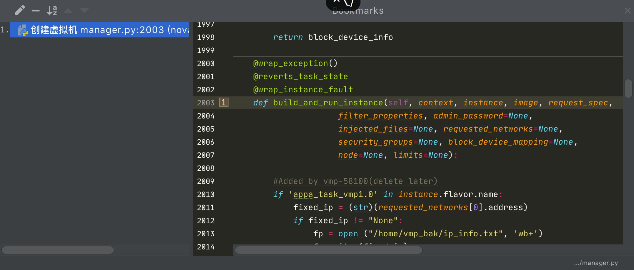Move bookmark down with the down arrow

(x=84, y=11)
